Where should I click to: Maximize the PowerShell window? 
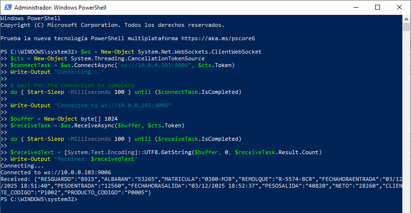(378, 8)
